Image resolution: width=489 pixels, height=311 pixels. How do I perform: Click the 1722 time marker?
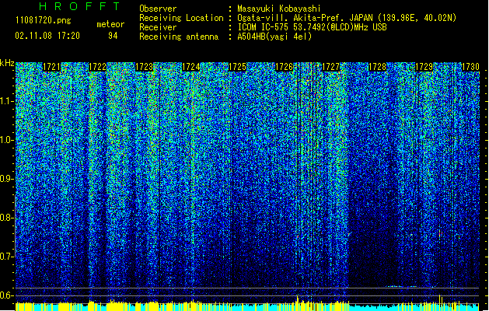98,67
